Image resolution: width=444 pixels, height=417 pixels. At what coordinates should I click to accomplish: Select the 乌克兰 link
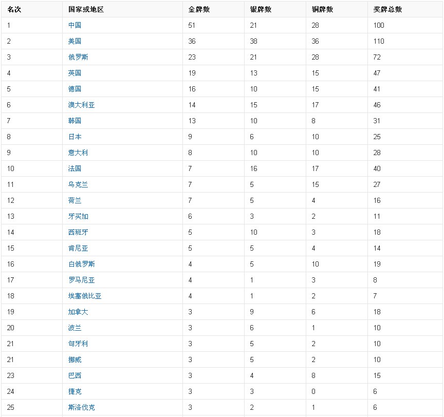coord(78,184)
